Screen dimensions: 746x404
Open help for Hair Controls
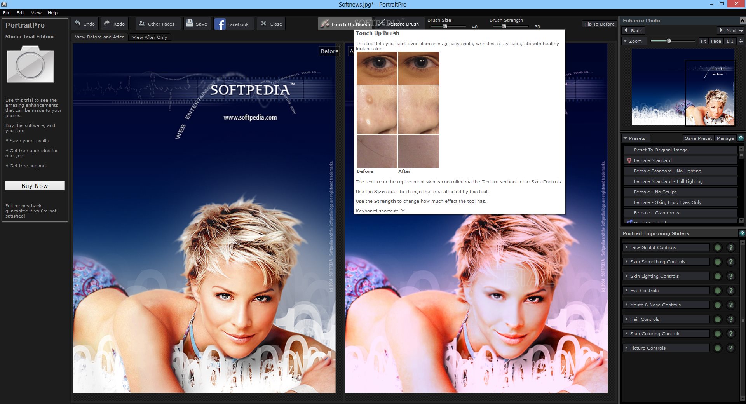[x=731, y=319]
